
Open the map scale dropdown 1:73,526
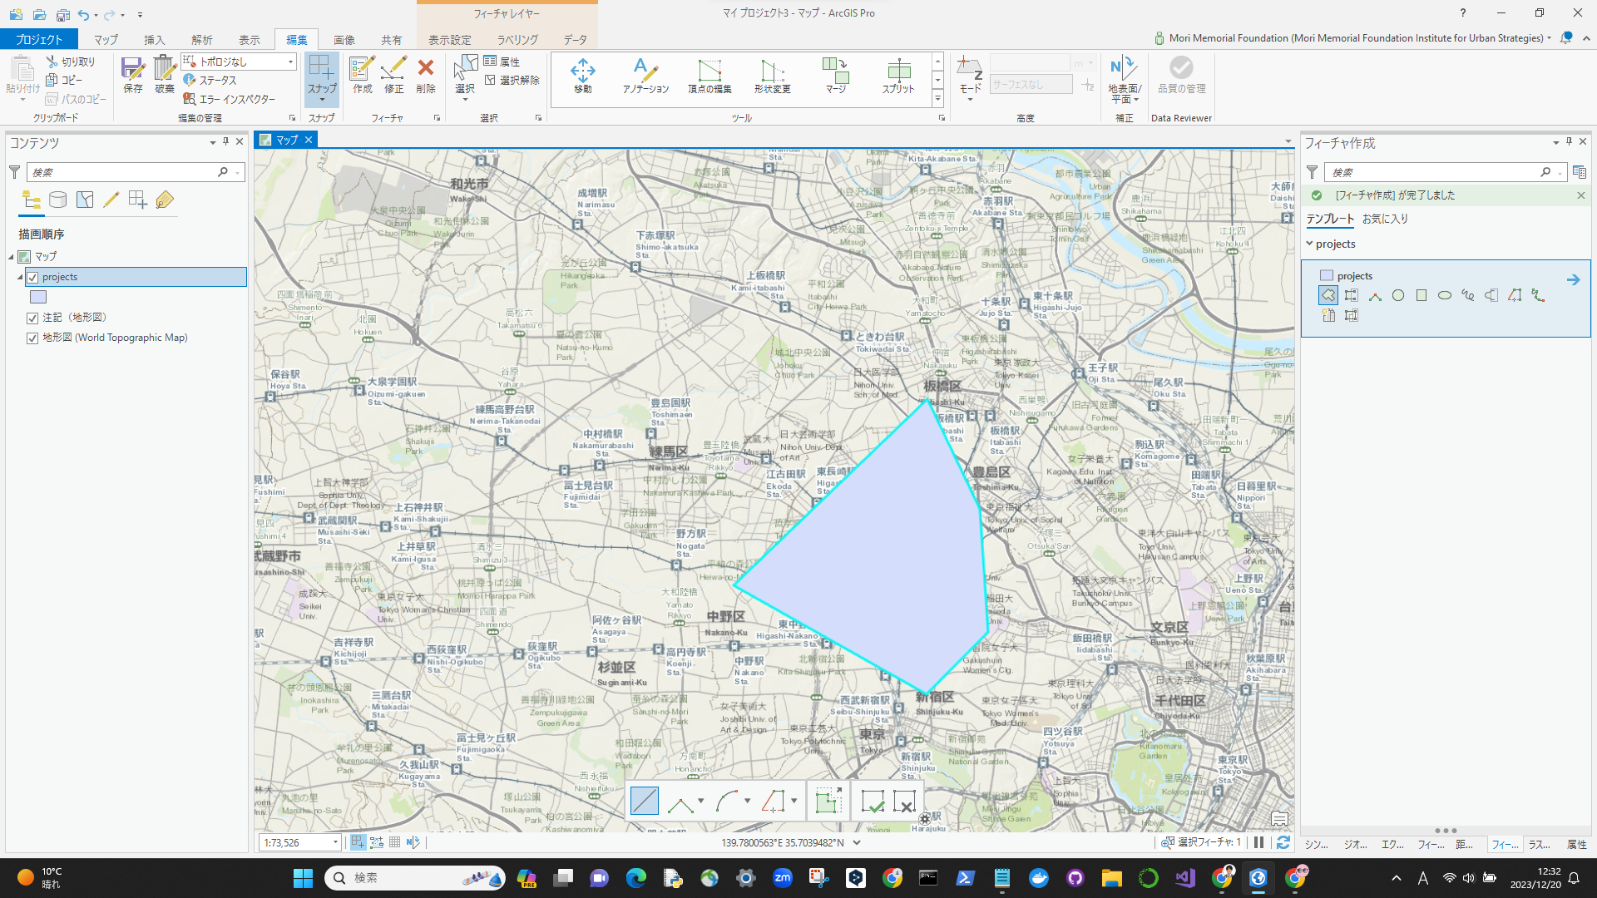point(335,842)
